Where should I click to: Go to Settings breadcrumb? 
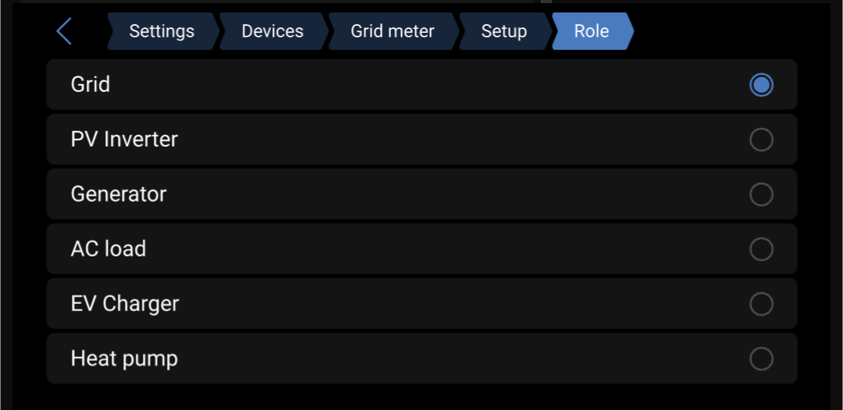pyautogui.click(x=162, y=31)
